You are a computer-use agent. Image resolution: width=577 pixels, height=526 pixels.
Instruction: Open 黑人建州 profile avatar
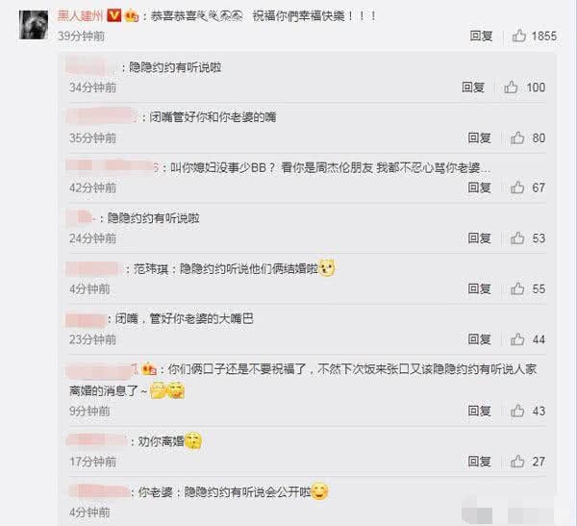tap(34, 25)
